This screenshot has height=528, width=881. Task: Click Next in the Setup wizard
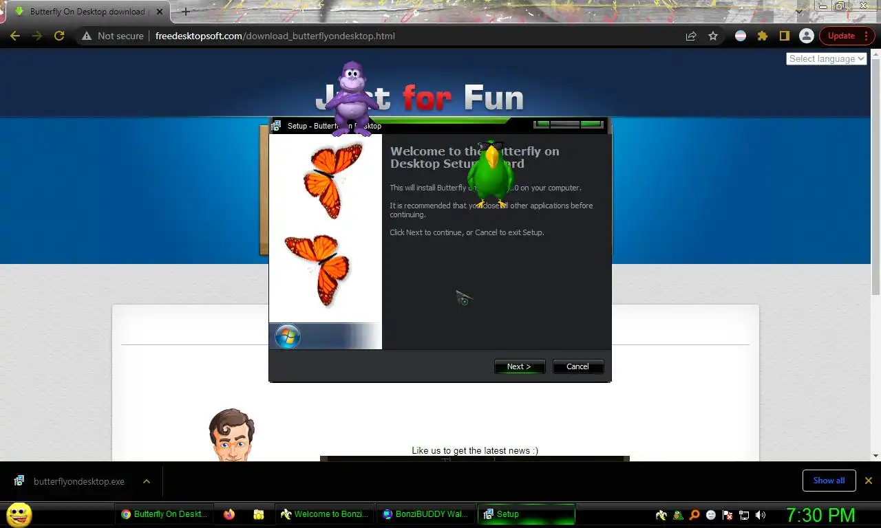click(520, 366)
